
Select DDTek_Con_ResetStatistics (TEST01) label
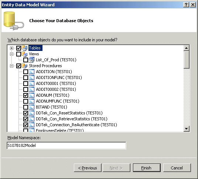point(69,113)
